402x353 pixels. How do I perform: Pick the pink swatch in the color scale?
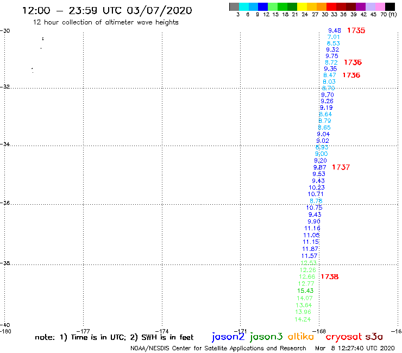coord(380,7)
